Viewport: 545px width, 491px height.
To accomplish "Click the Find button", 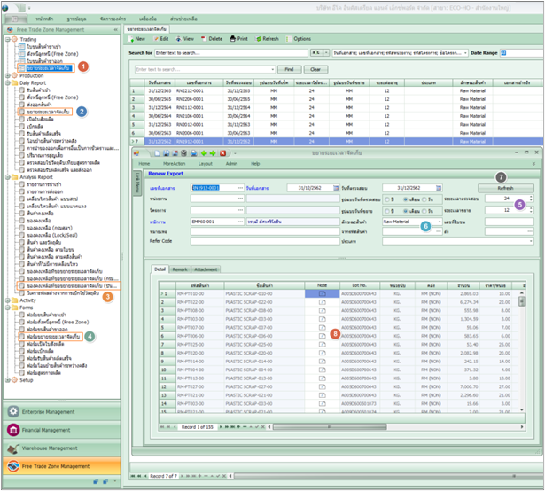I will tap(289, 68).
